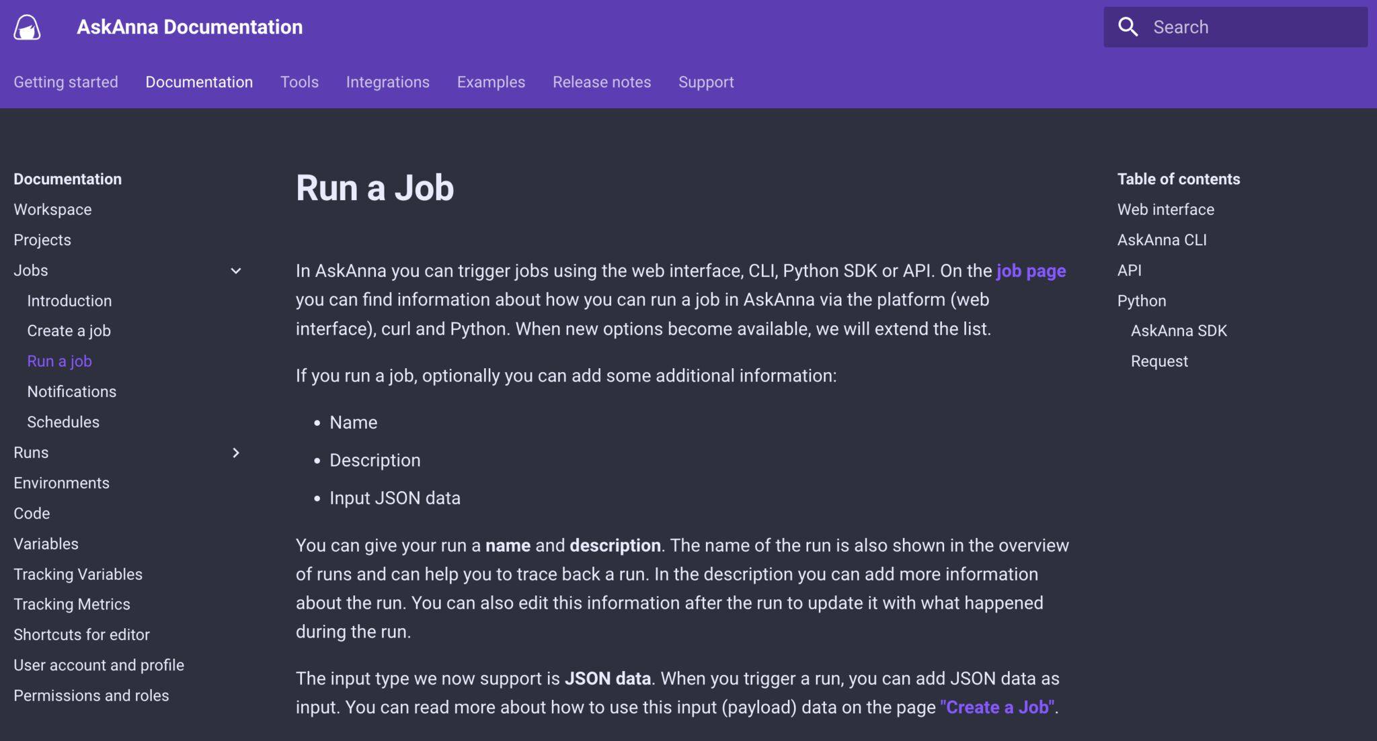The height and width of the screenshot is (741, 1377).
Task: Open the Schedules documentation page
Action: tap(63, 421)
